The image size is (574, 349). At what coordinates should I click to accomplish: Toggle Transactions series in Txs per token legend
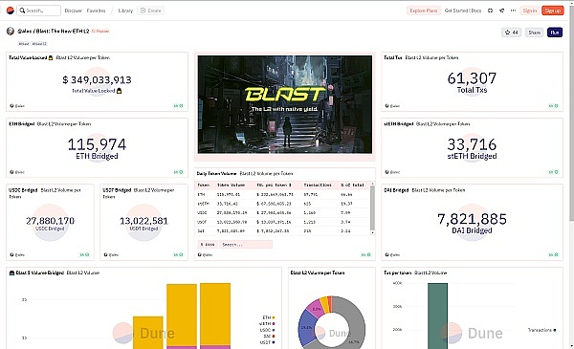[542, 330]
